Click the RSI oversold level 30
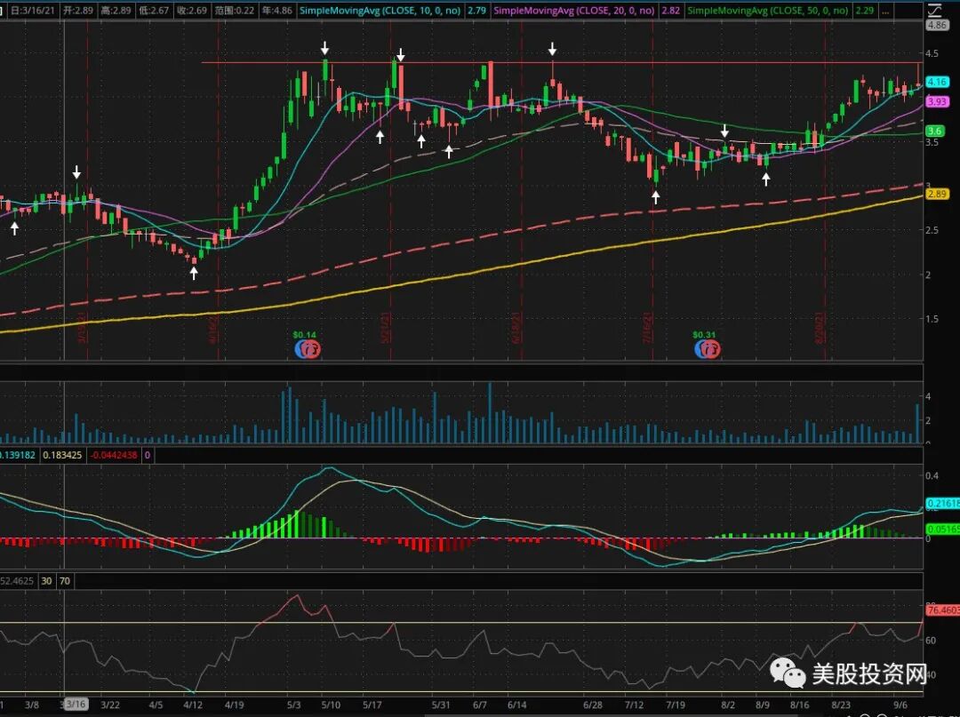 coord(46,580)
